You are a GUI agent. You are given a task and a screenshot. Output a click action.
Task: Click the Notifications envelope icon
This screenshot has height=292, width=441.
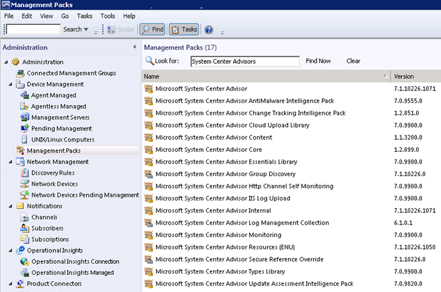coord(20,206)
